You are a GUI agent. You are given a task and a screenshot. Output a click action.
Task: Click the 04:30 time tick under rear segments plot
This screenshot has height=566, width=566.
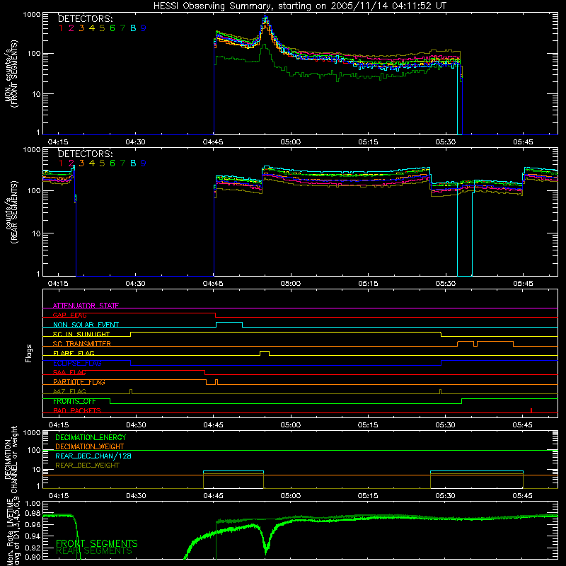click(x=135, y=284)
